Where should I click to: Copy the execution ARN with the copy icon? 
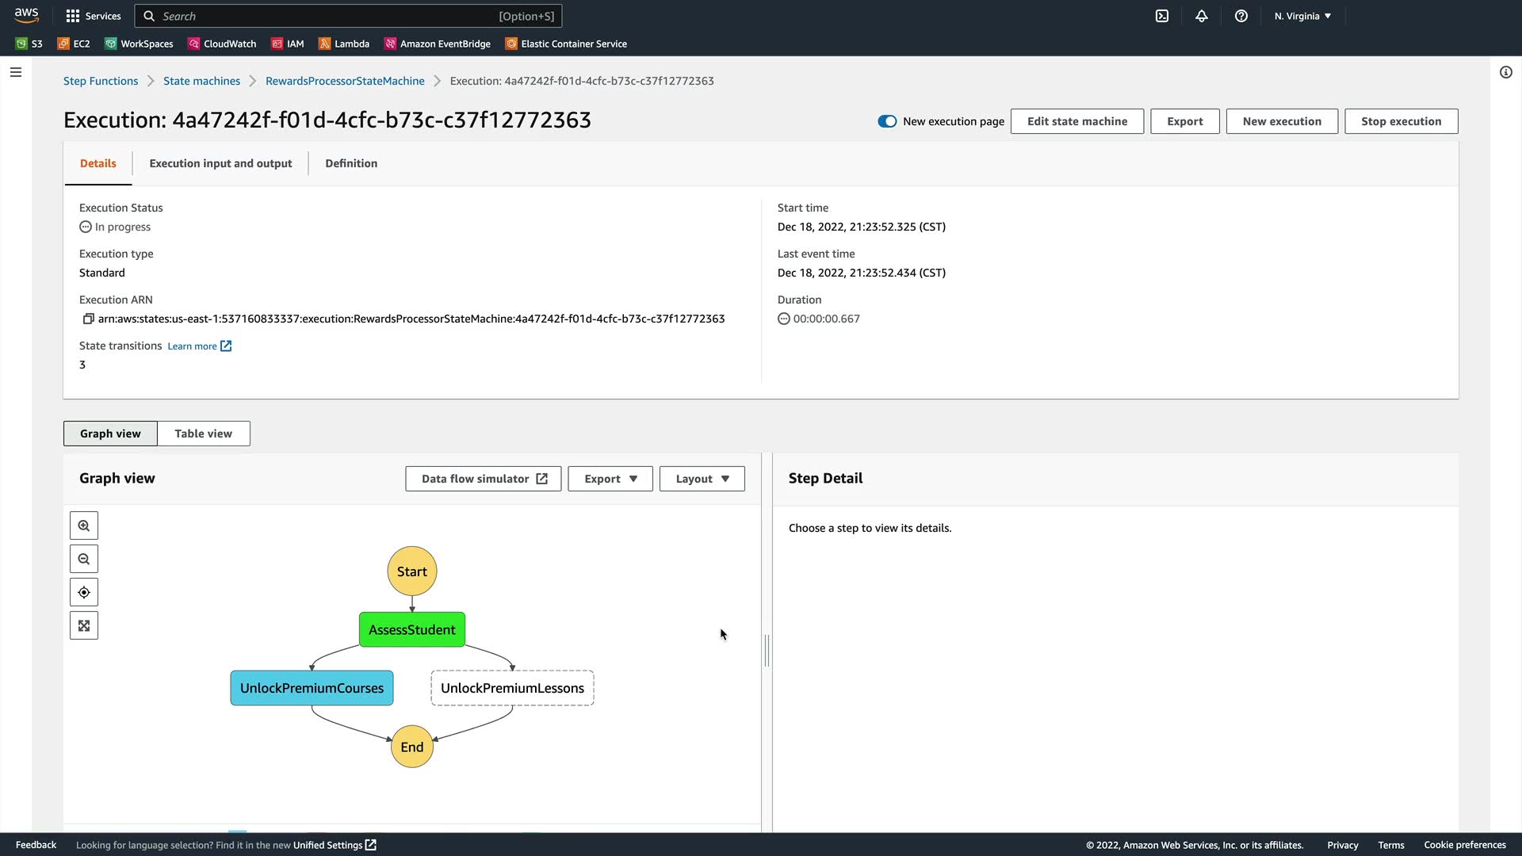pos(88,319)
